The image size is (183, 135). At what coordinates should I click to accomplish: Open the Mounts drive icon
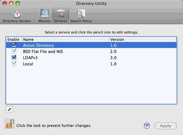click(45, 14)
